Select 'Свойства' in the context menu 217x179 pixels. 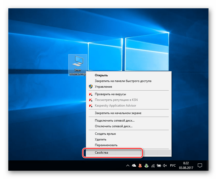tap(101, 153)
